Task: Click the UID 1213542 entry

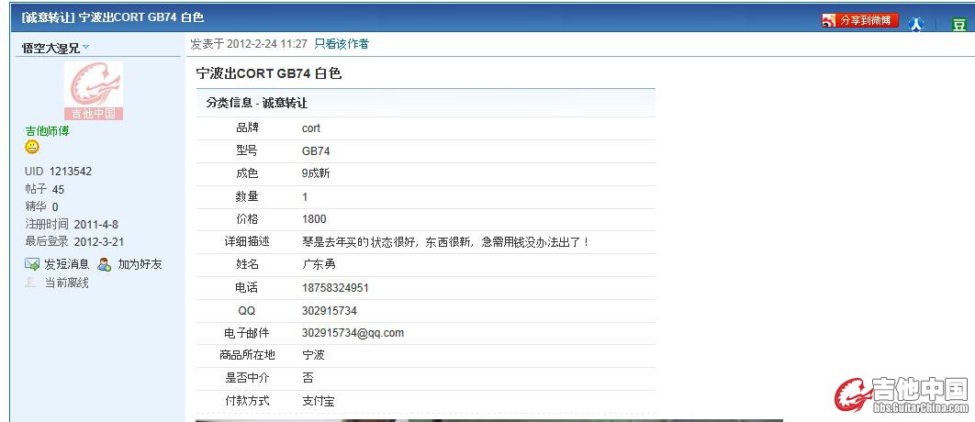Action: (x=59, y=171)
